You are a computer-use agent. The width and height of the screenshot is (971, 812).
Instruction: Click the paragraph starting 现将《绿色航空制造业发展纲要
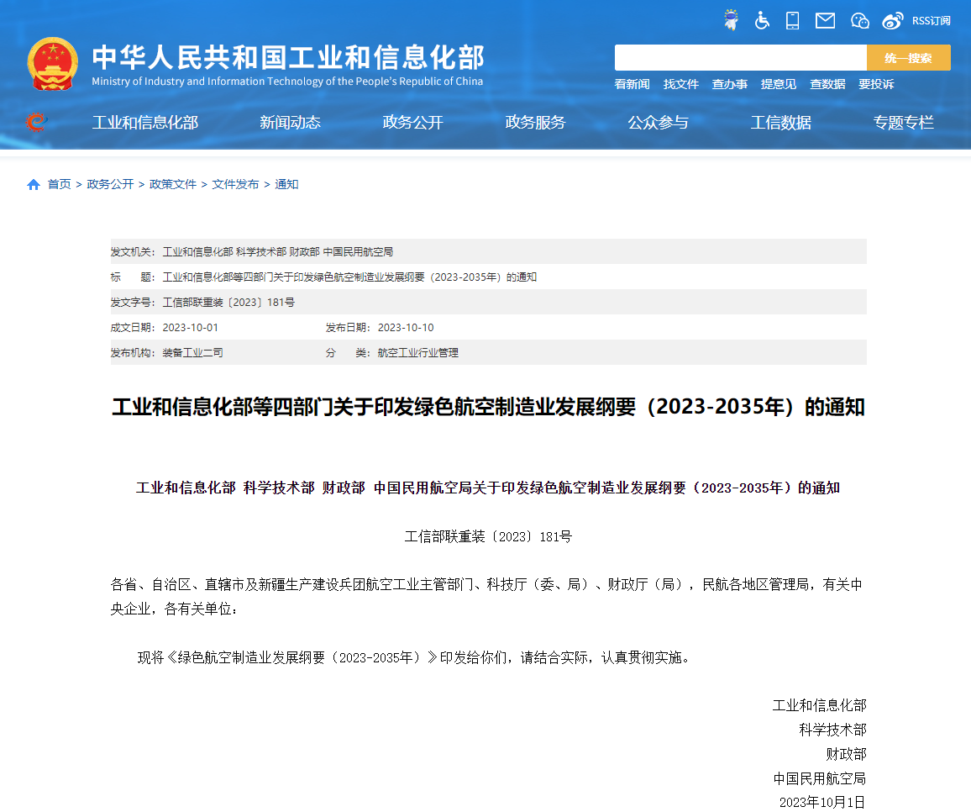(413, 657)
